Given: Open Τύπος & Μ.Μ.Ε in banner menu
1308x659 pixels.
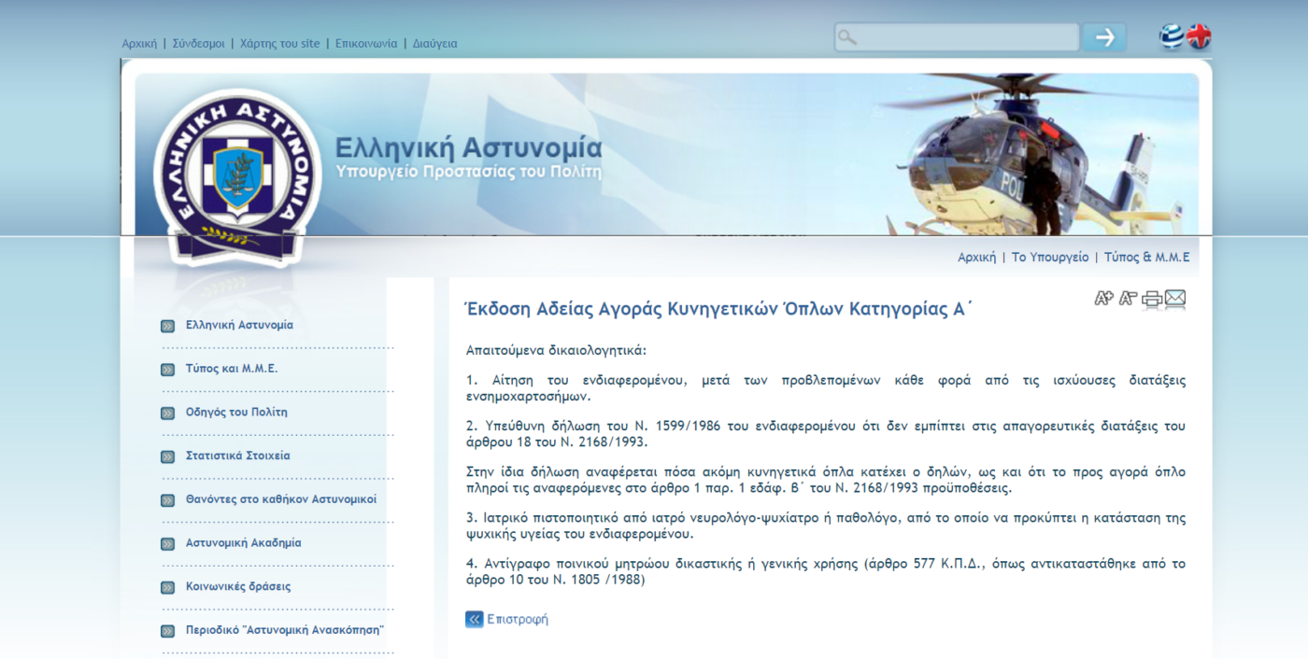Looking at the screenshot, I should coord(1147,258).
